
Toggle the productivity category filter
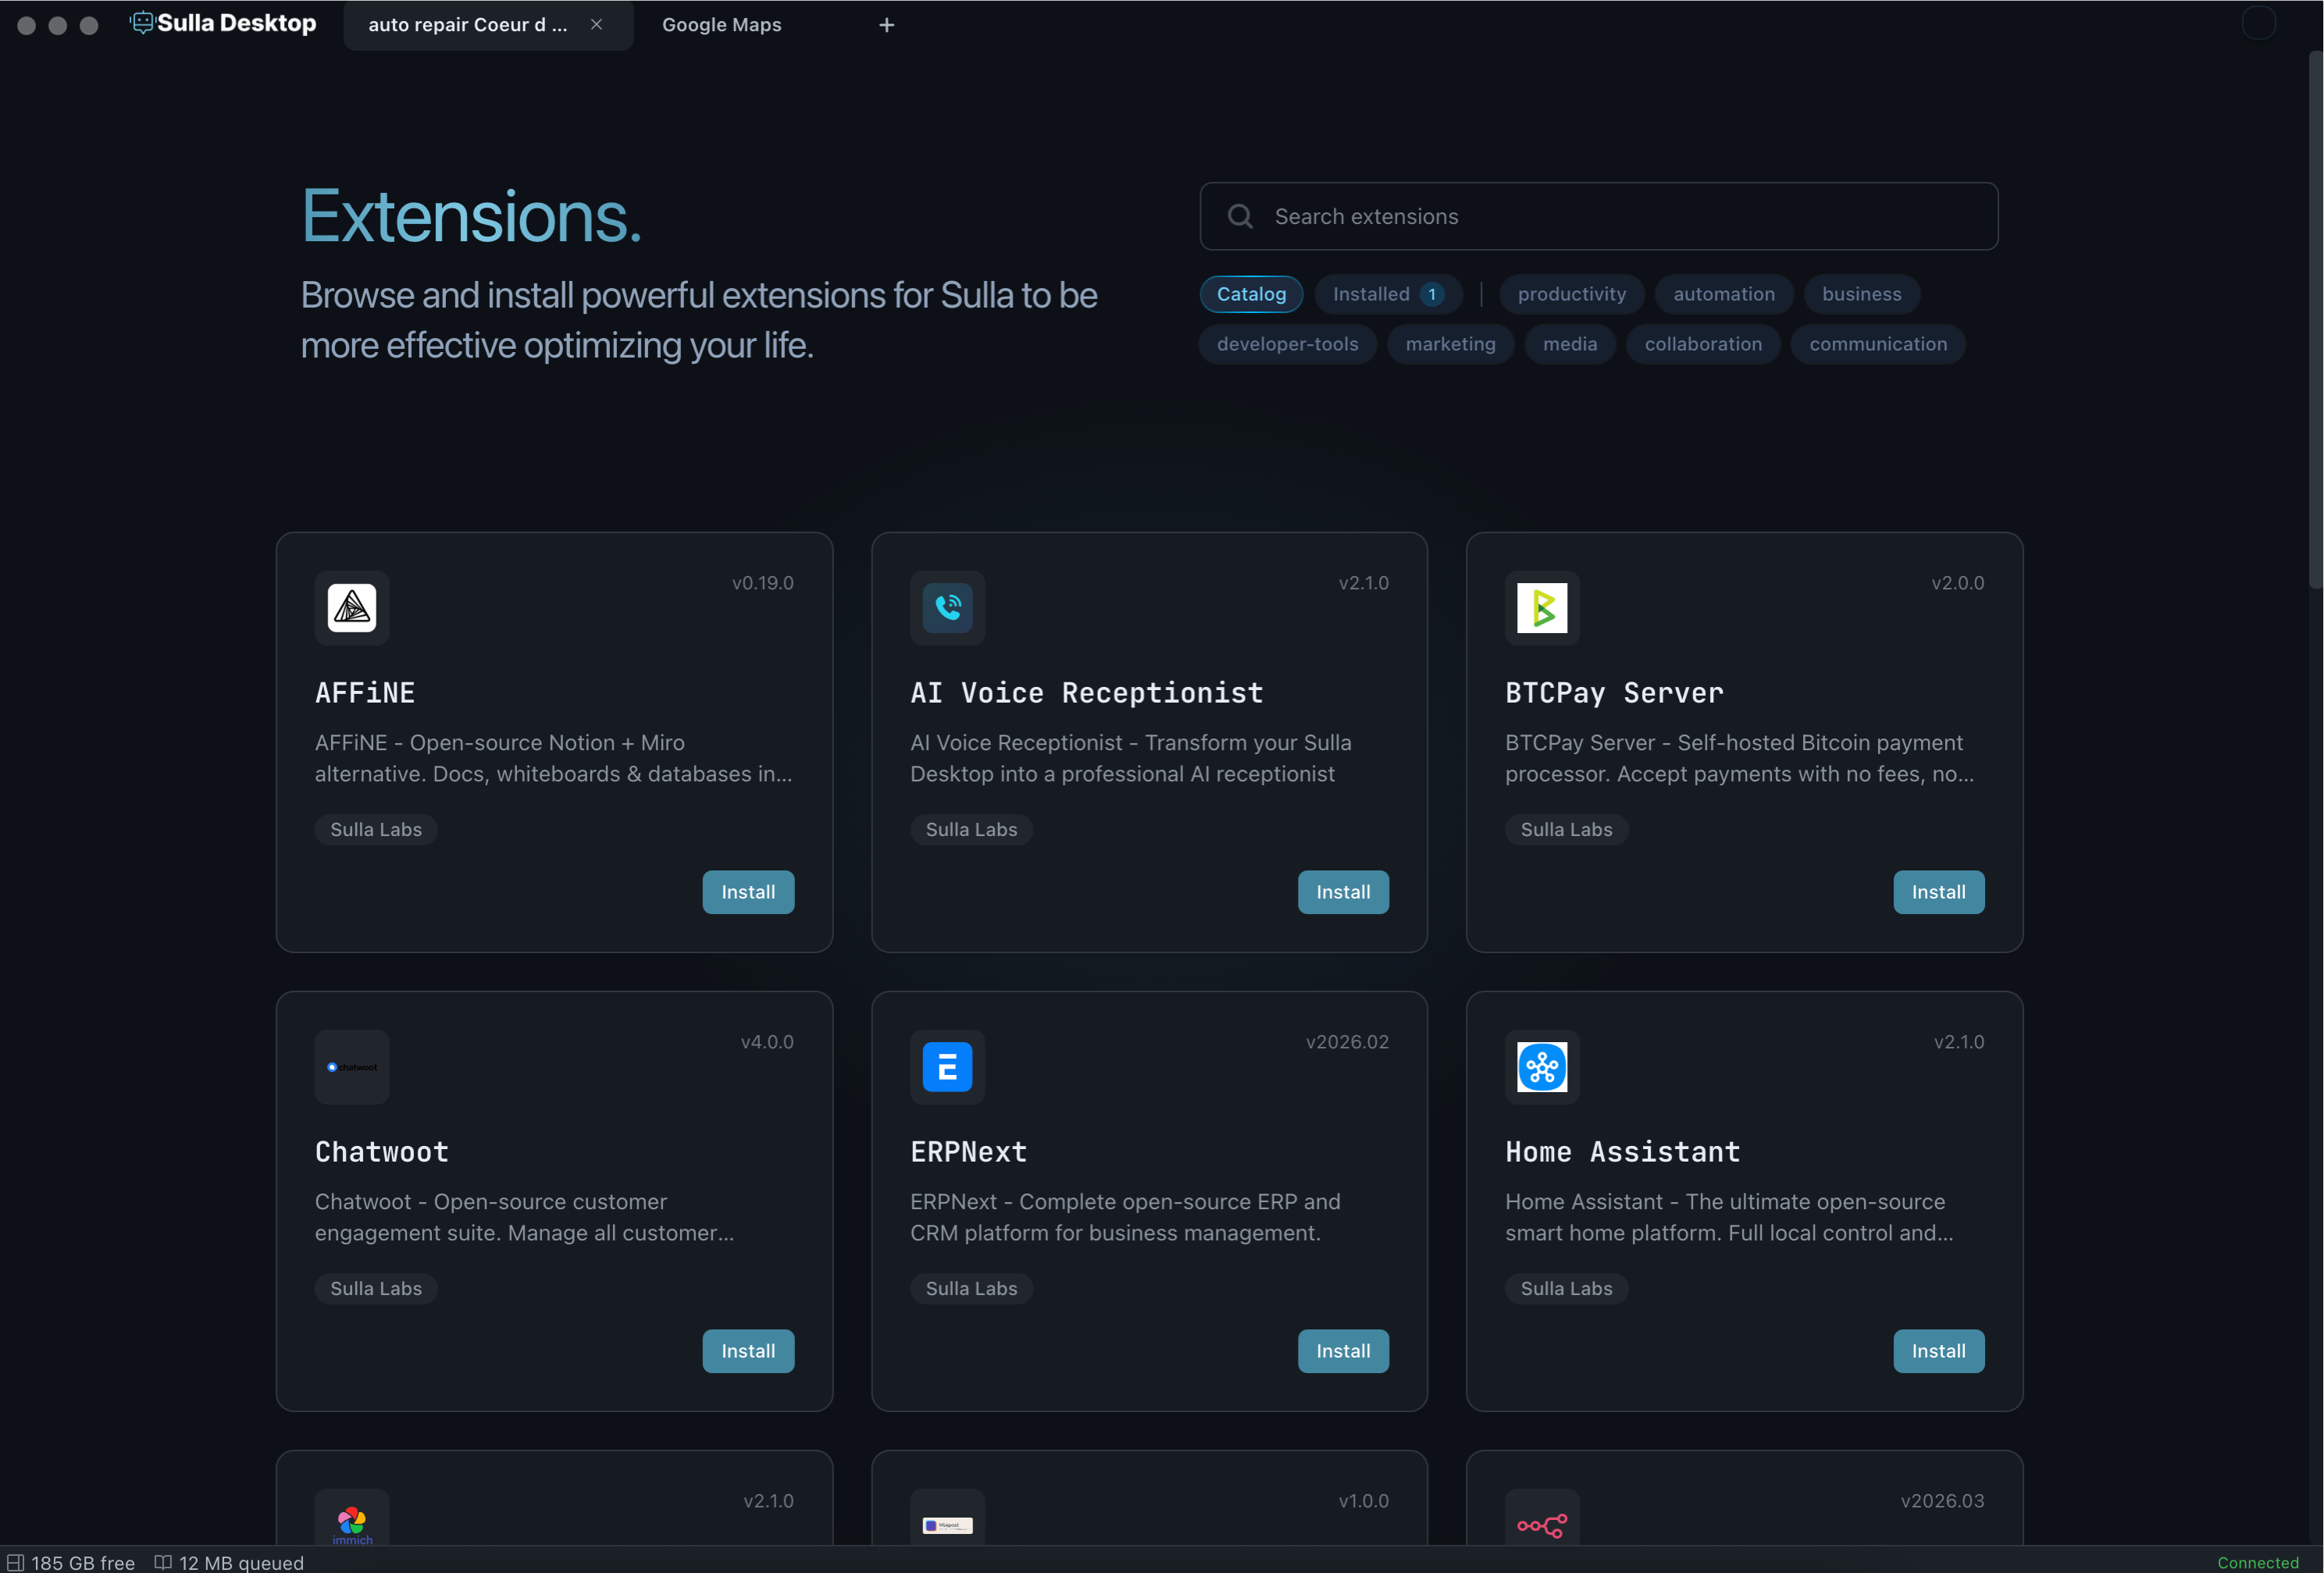click(1571, 294)
